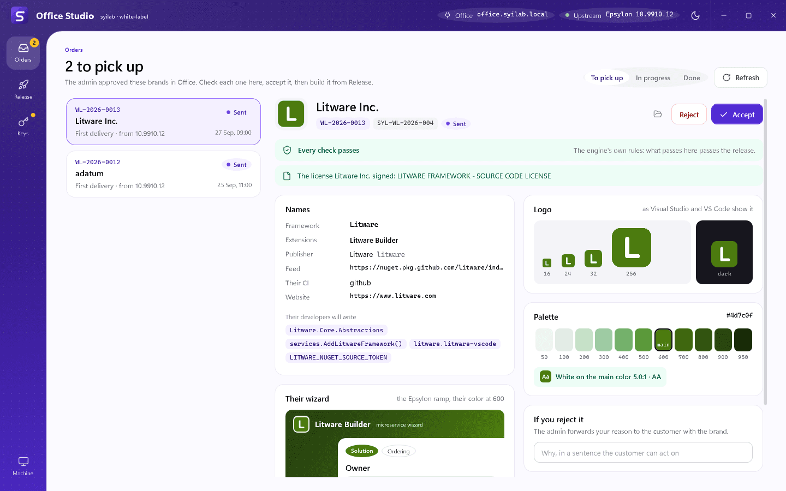Select the Solution tab in wizard preview
Image resolution: width=786 pixels, height=491 pixels.
tap(362, 451)
